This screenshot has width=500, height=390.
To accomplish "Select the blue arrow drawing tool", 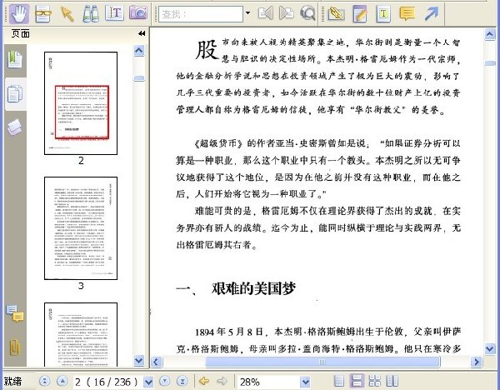I will tap(432, 14).
